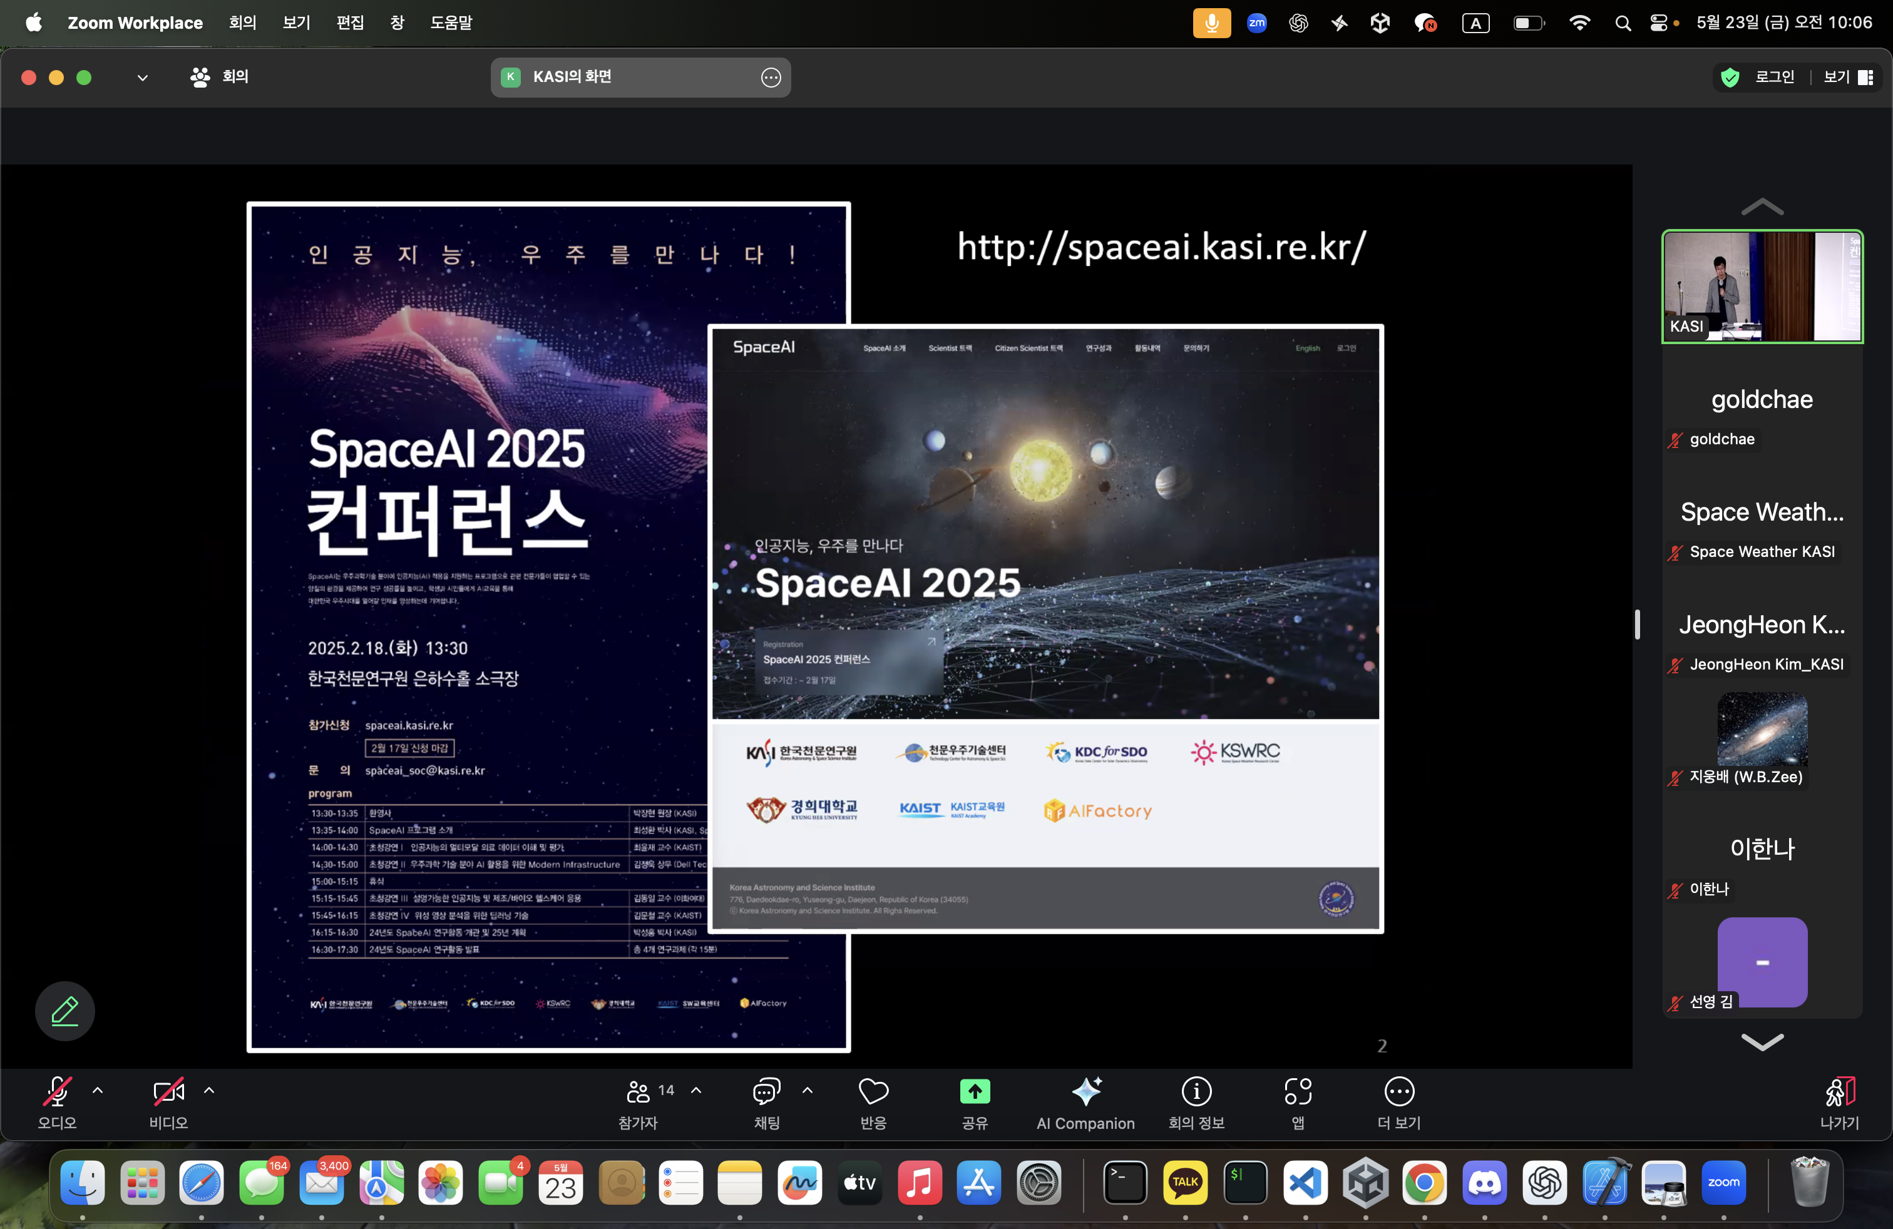The height and width of the screenshot is (1229, 1893).
Task: Expand the window chevron dropdown near traffic lights
Action: 142,77
